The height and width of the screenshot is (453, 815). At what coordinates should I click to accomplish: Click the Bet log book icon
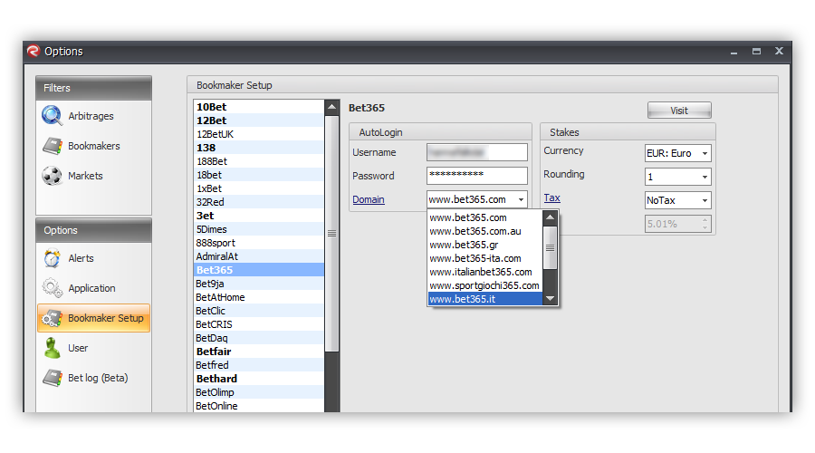pyautogui.click(x=52, y=378)
